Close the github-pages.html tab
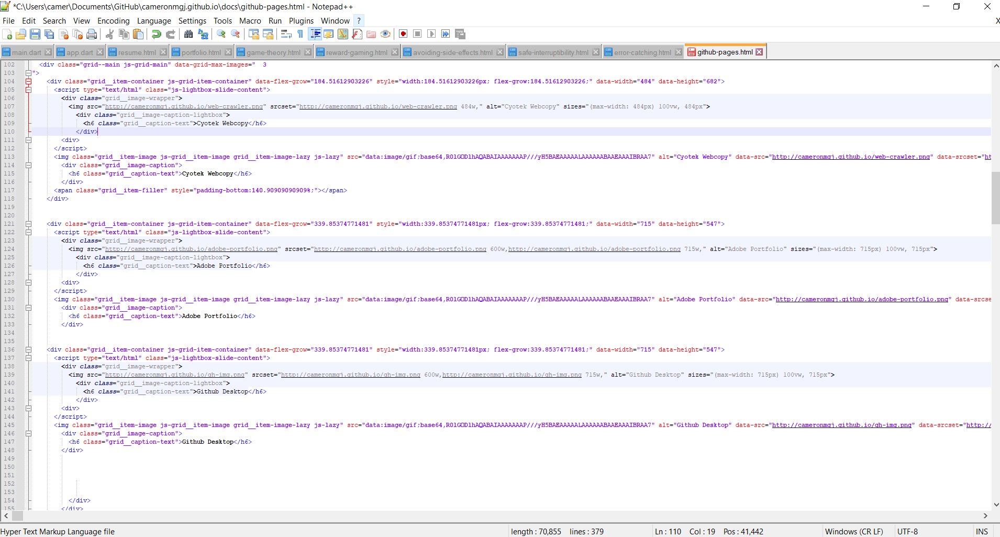 759,52
